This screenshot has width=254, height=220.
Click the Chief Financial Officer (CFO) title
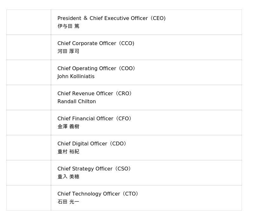tap(94, 119)
